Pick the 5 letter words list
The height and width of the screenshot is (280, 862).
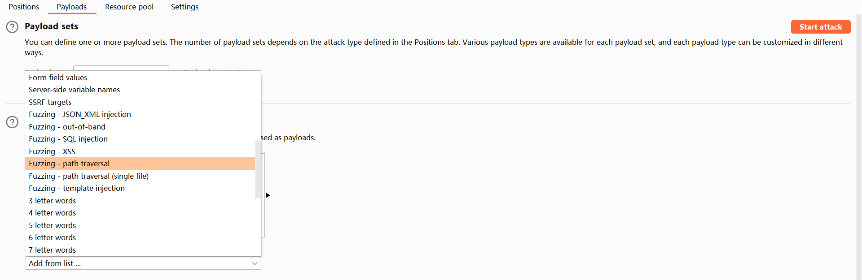click(x=53, y=225)
